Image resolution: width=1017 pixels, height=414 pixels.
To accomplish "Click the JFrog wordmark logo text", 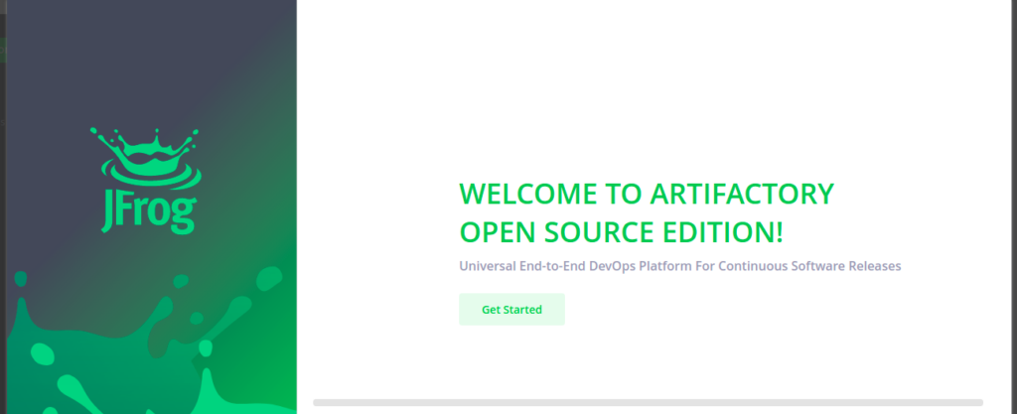I will (x=149, y=210).
